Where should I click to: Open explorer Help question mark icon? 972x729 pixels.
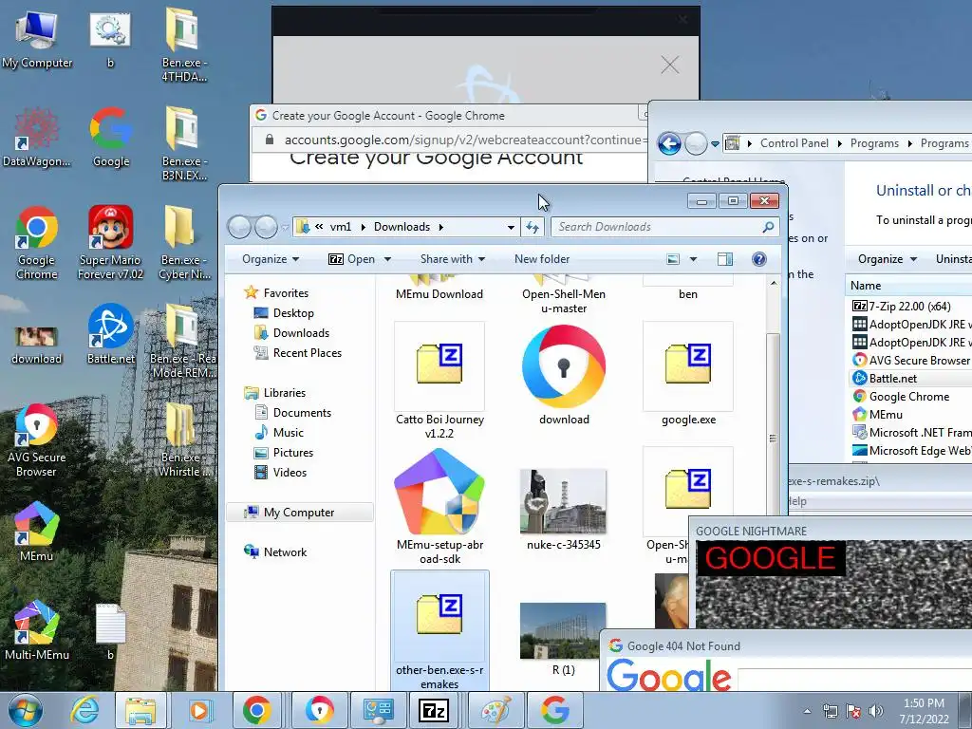point(758,259)
